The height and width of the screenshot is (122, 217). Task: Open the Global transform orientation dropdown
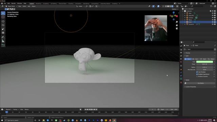coord(80,6)
